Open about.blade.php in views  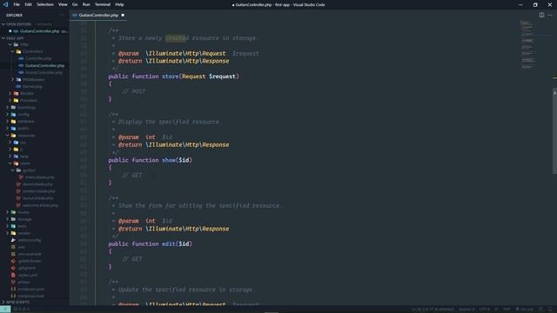click(x=37, y=184)
